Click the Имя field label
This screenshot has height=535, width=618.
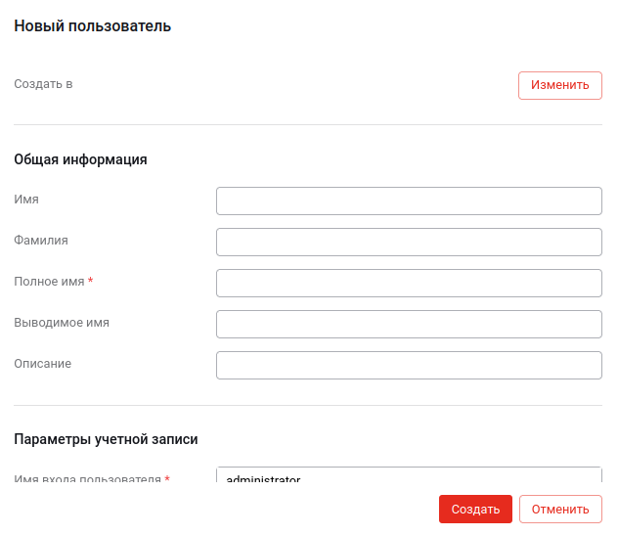[x=26, y=200]
